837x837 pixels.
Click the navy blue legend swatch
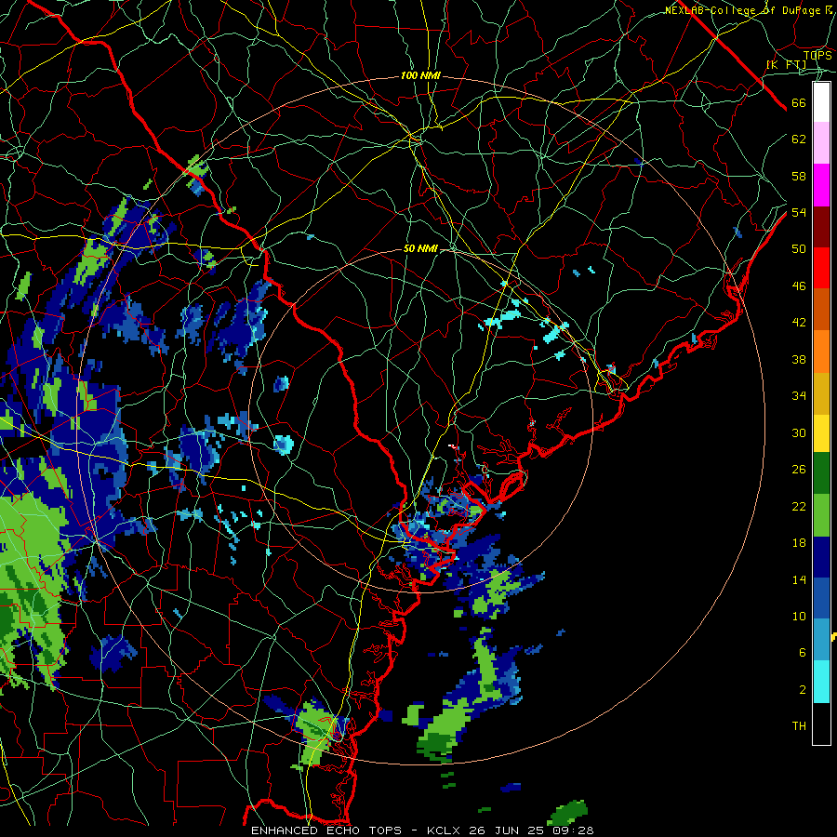coord(821,557)
